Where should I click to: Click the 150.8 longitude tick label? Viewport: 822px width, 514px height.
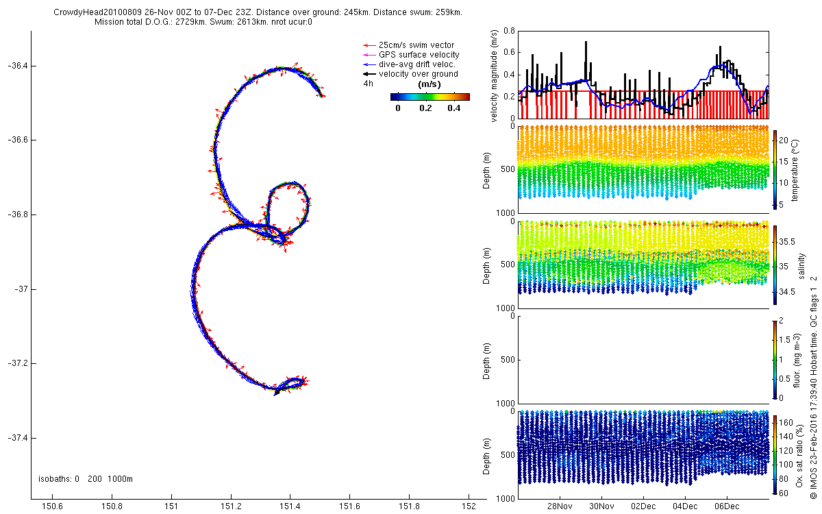click(x=112, y=506)
